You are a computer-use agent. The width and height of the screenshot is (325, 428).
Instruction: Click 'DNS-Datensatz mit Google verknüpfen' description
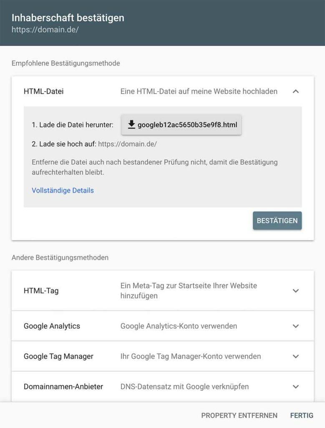(184, 387)
